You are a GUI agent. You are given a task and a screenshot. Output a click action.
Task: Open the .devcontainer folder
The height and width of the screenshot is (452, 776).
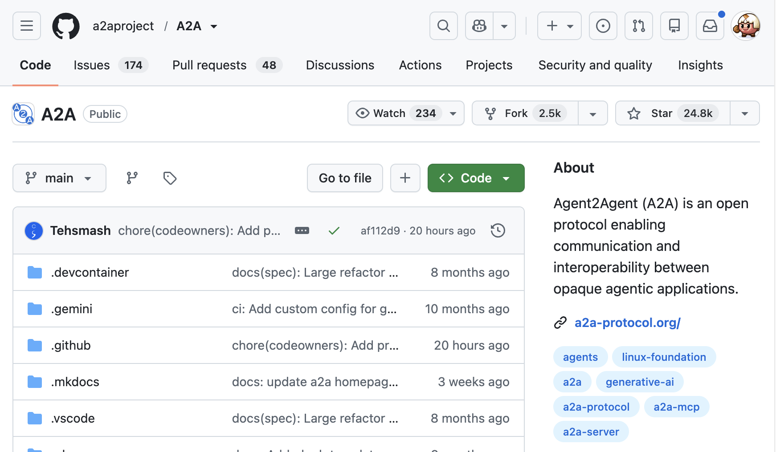click(90, 272)
